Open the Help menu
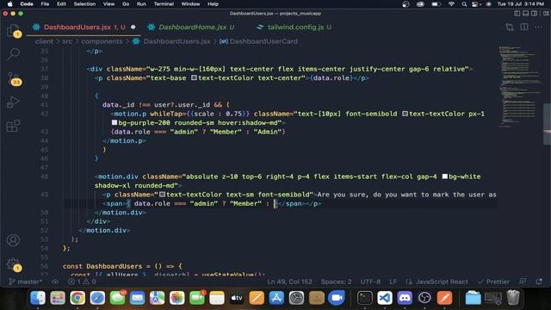The image size is (551, 310). [213, 3]
